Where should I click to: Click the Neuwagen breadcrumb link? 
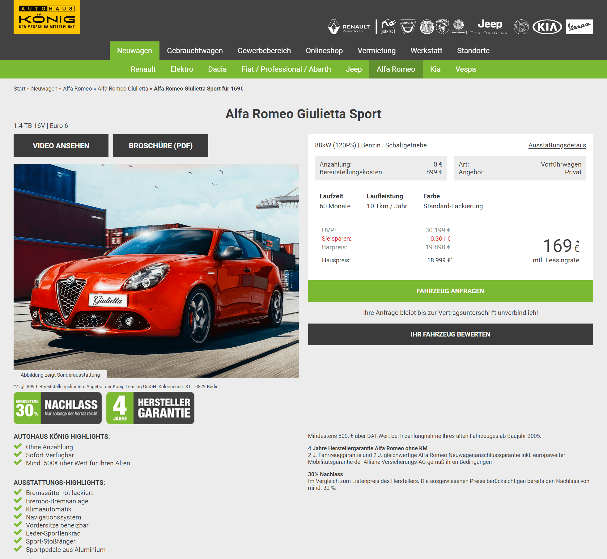pos(44,89)
